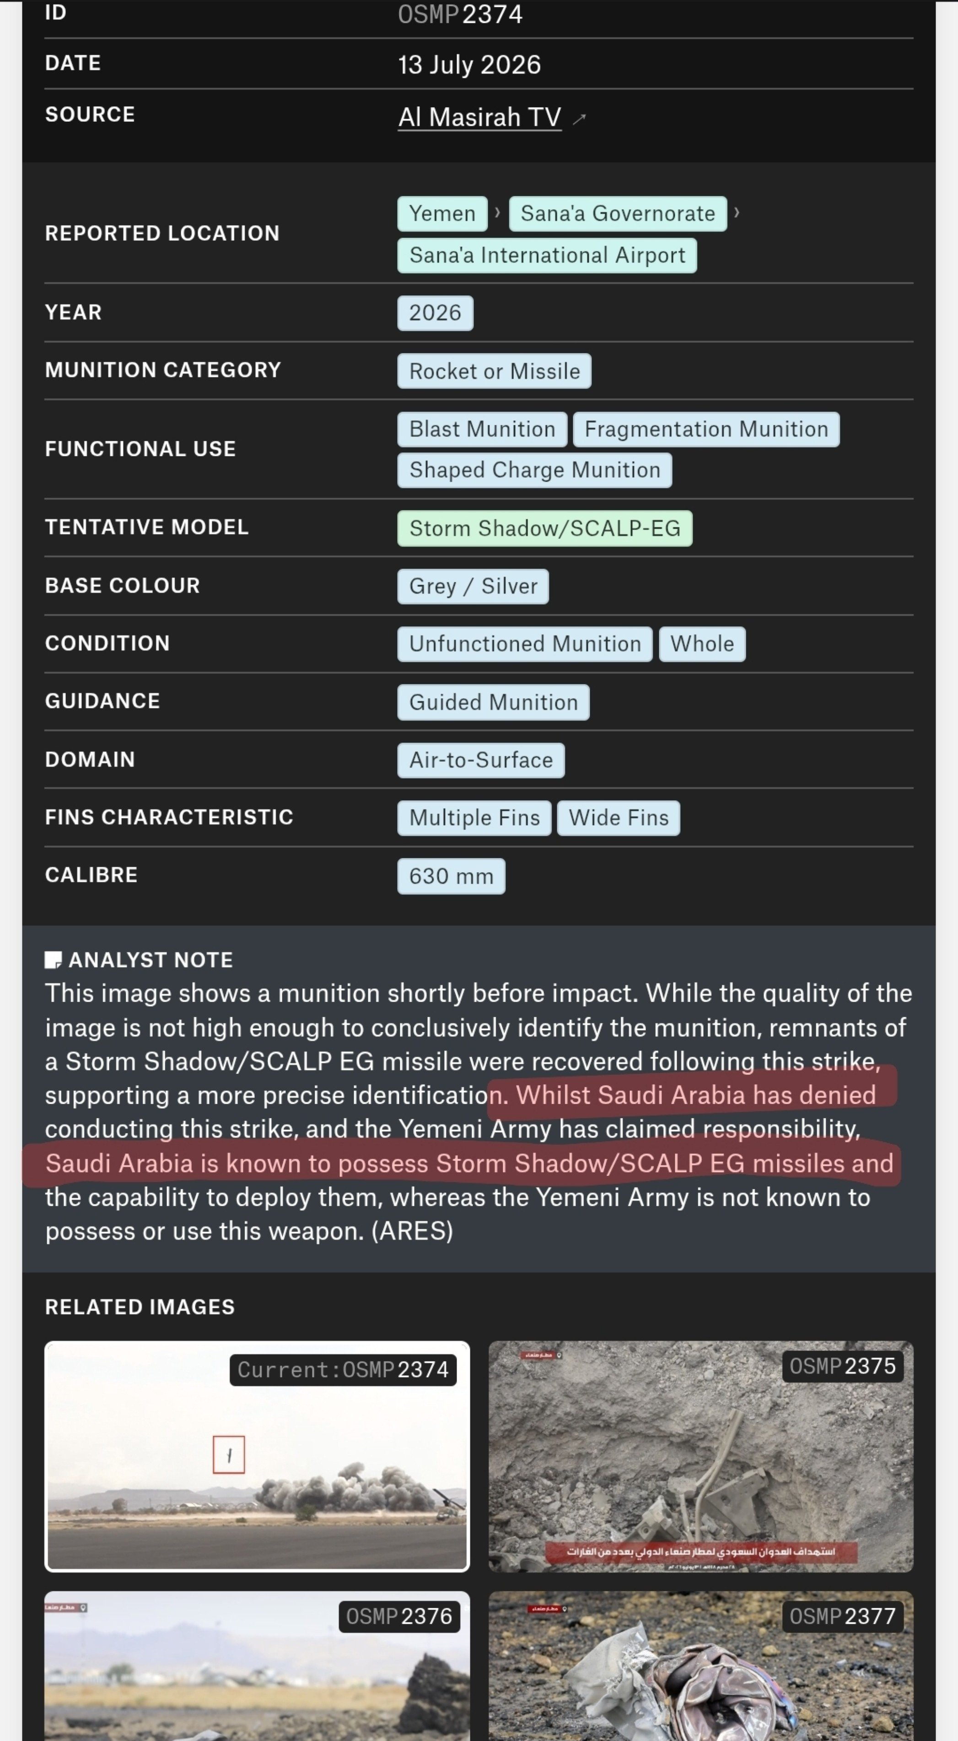Image resolution: width=958 pixels, height=1741 pixels.
Task: Click the breadcrumb chevron after Yemen
Action: (498, 213)
